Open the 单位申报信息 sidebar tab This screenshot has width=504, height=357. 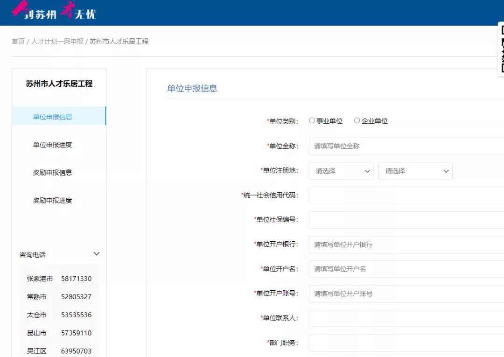53,117
